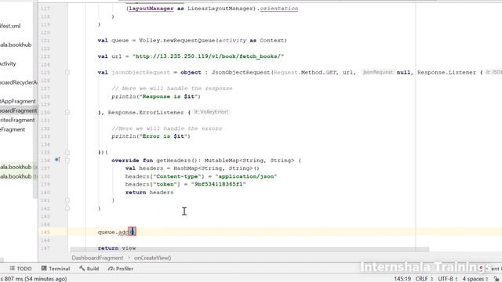This screenshot has width=502, height=282.
Task: Click the jsonRequest parameter hint on line 125
Action: [378, 72]
